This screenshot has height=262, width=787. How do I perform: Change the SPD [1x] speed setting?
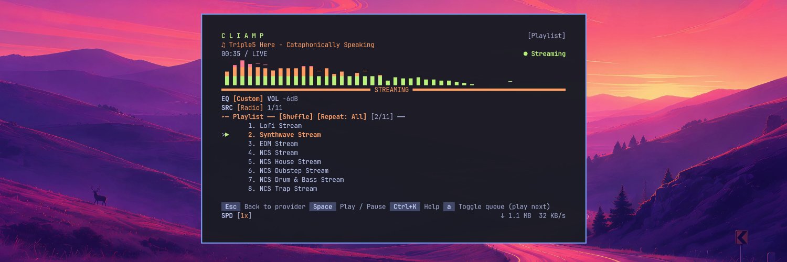tap(244, 215)
